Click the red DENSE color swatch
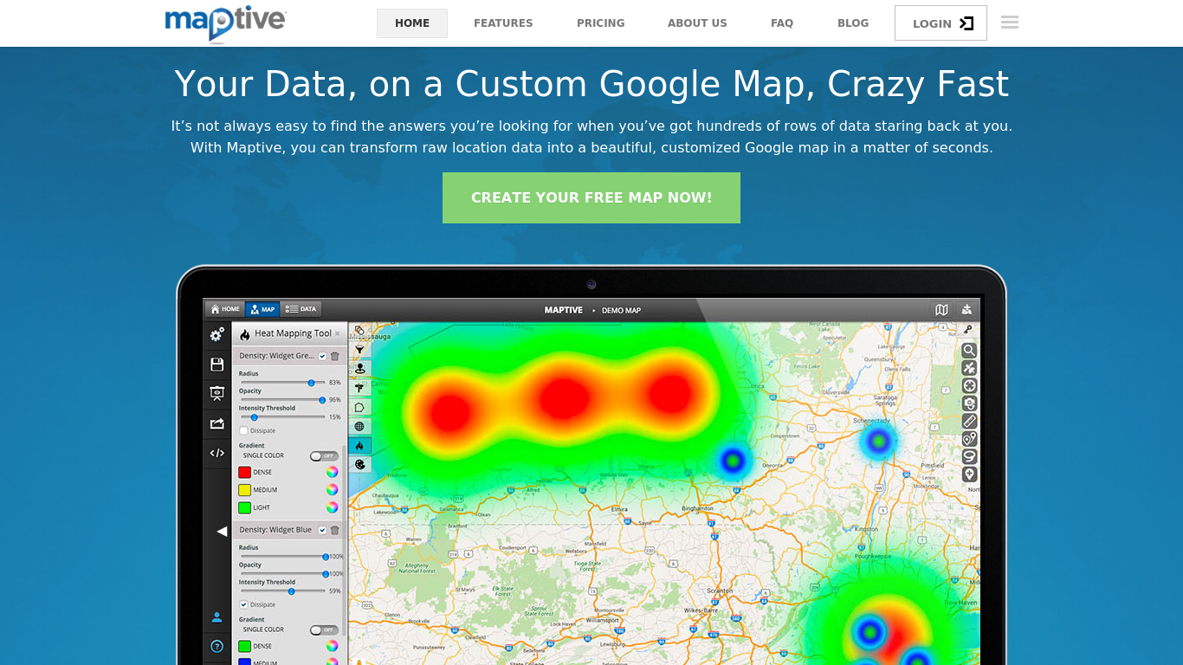Image resolution: width=1183 pixels, height=665 pixels. coord(244,473)
